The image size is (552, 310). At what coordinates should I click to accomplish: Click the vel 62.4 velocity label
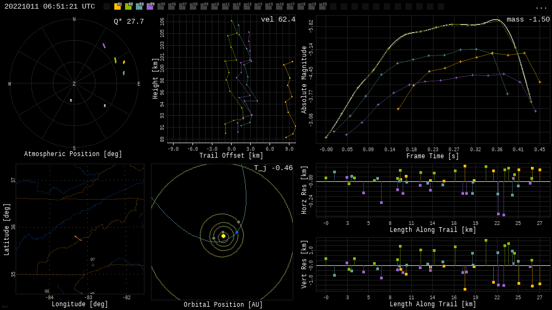point(278,19)
